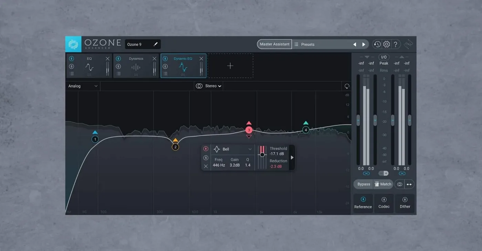Click the overlapping circles icon beside Match
This screenshot has width=482, height=251.
click(x=400, y=184)
